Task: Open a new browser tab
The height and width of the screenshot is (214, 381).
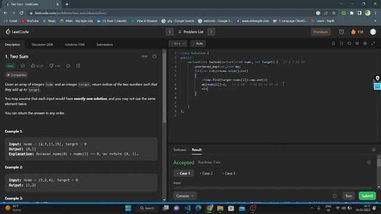Action: 67,4
